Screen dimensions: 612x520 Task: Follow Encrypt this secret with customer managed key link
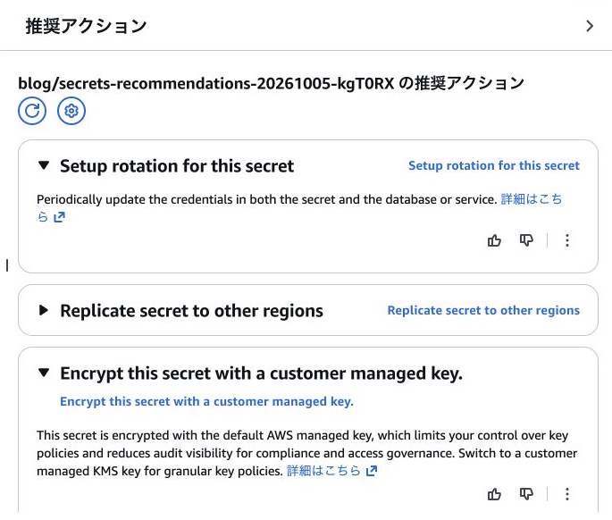(206, 401)
